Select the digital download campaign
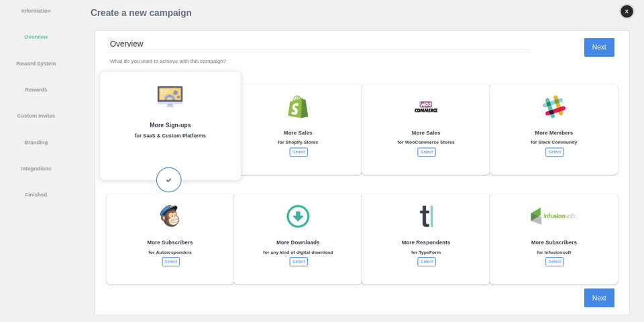This screenshot has width=644, height=322. click(299, 262)
